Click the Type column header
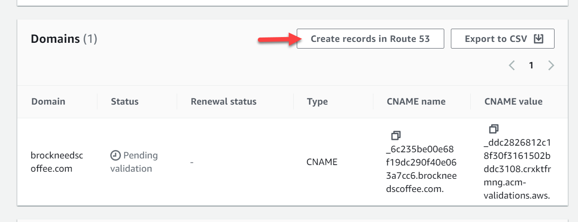The height and width of the screenshot is (222, 578). (x=317, y=102)
